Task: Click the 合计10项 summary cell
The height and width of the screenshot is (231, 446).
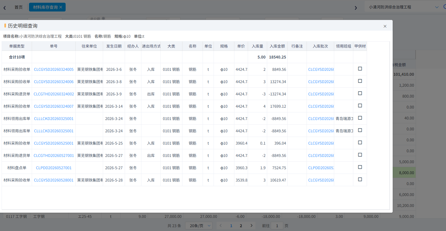Action: click(17, 57)
